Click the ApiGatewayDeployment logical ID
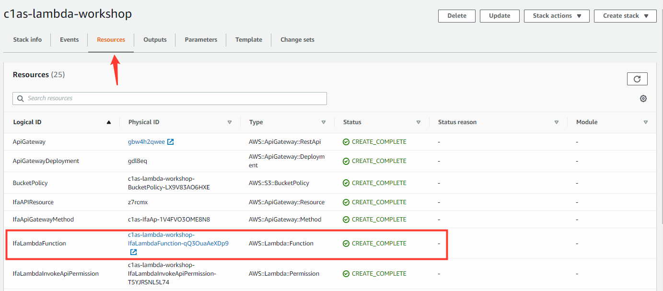Image resolution: width=663 pixels, height=291 pixels. 46,161
